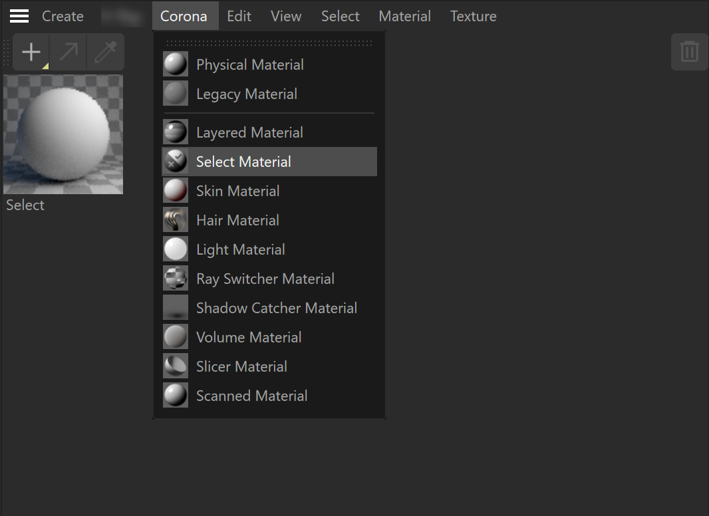Viewport: 709px width, 516px height.
Task: Choose Legacy Material entry
Action: (x=269, y=94)
